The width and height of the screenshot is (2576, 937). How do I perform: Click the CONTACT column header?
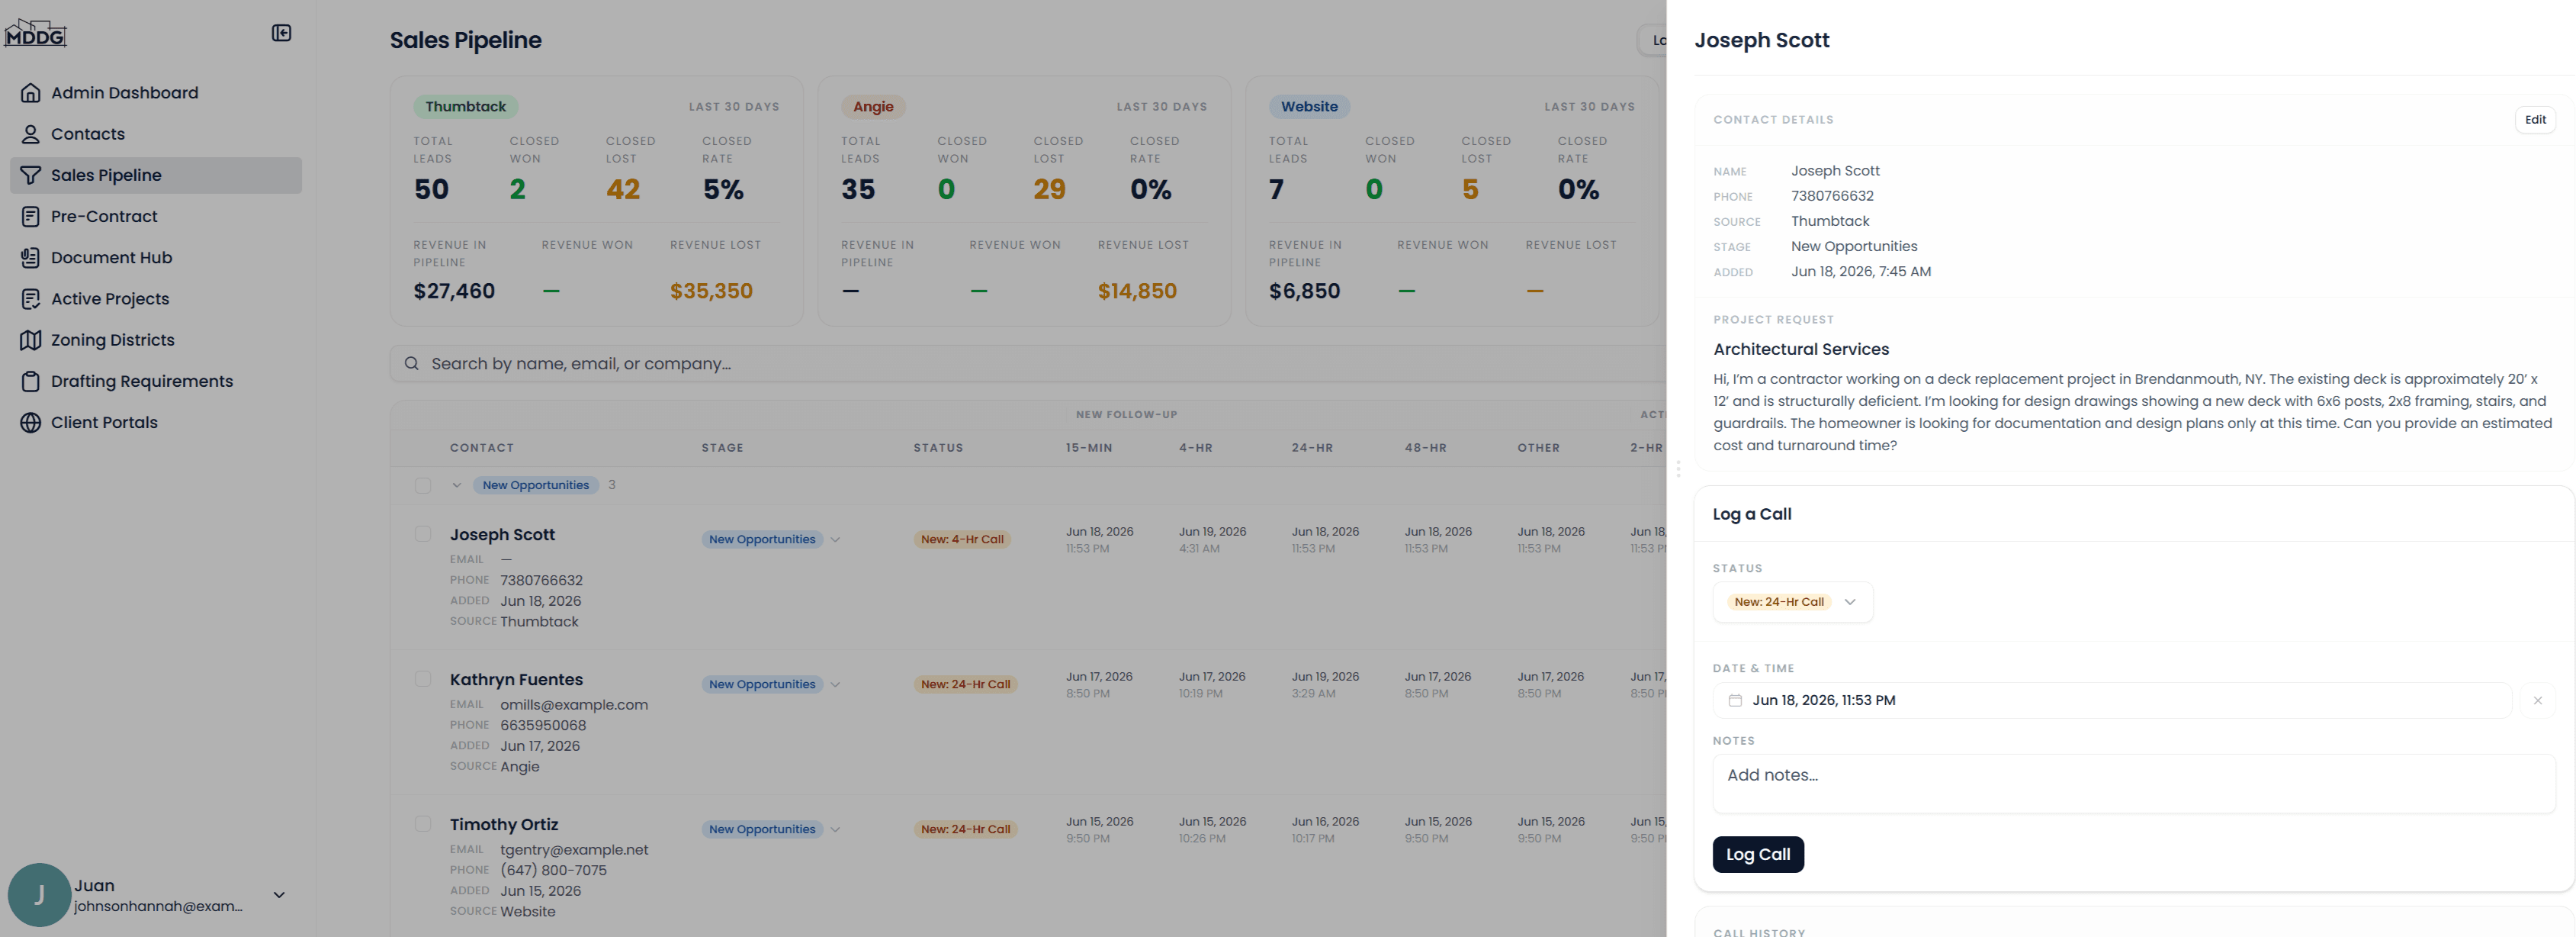click(482, 449)
